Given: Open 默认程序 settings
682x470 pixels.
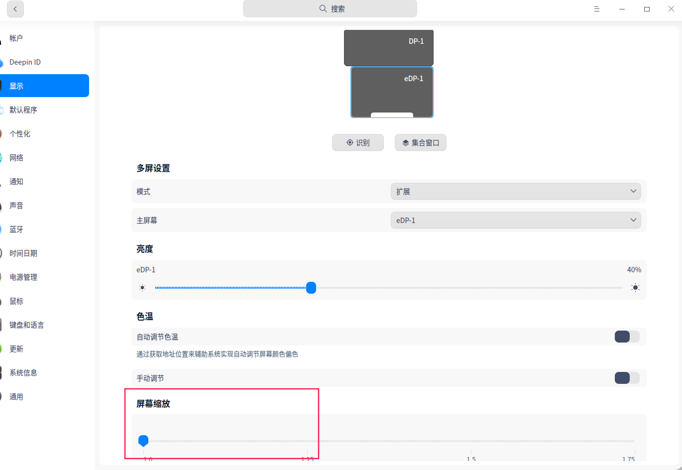Looking at the screenshot, I should tap(44, 110).
